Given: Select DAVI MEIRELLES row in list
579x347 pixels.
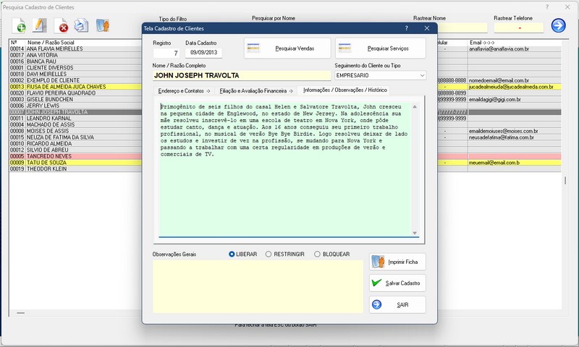Looking at the screenshot, I should click(76, 74).
